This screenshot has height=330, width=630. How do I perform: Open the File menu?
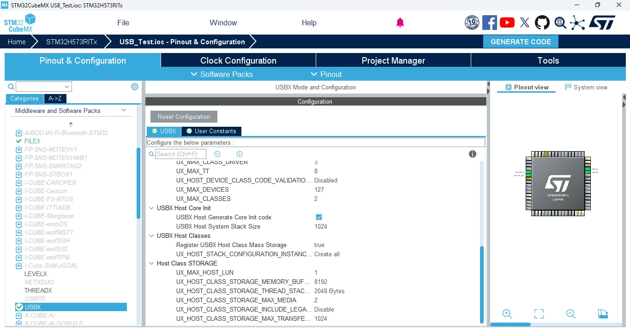[123, 23]
